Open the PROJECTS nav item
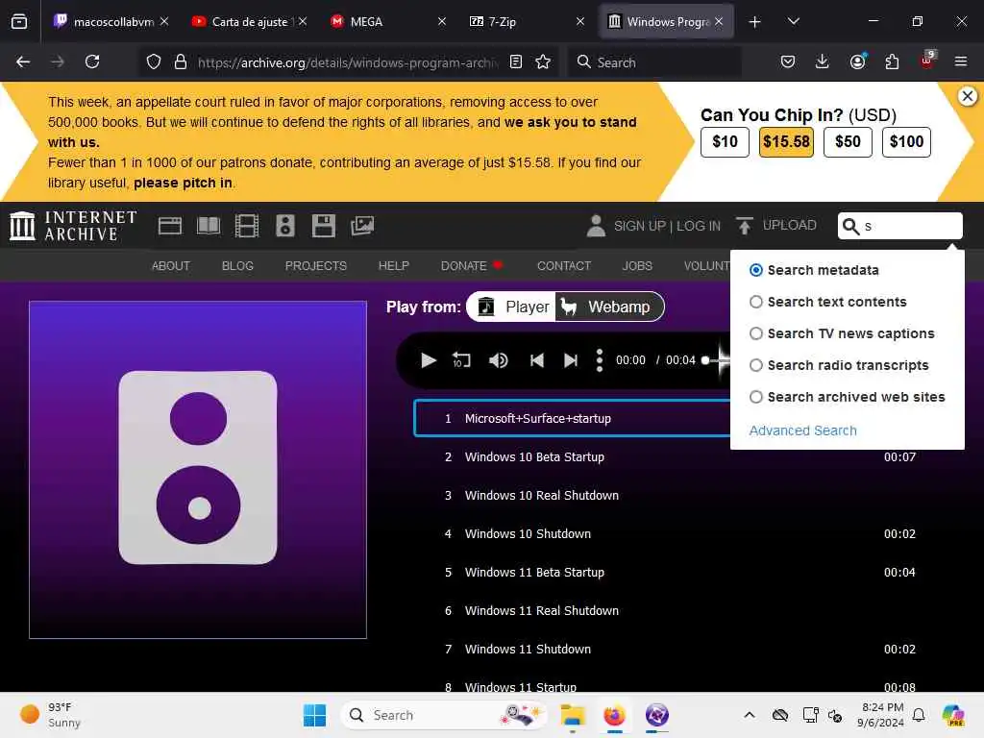The height and width of the screenshot is (738, 984). [x=315, y=266]
